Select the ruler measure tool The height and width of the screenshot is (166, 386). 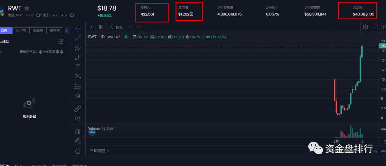click(78, 108)
